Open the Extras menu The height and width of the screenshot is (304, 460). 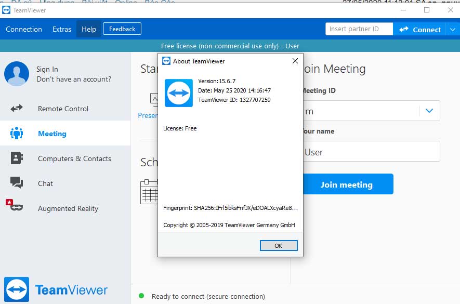pos(61,30)
